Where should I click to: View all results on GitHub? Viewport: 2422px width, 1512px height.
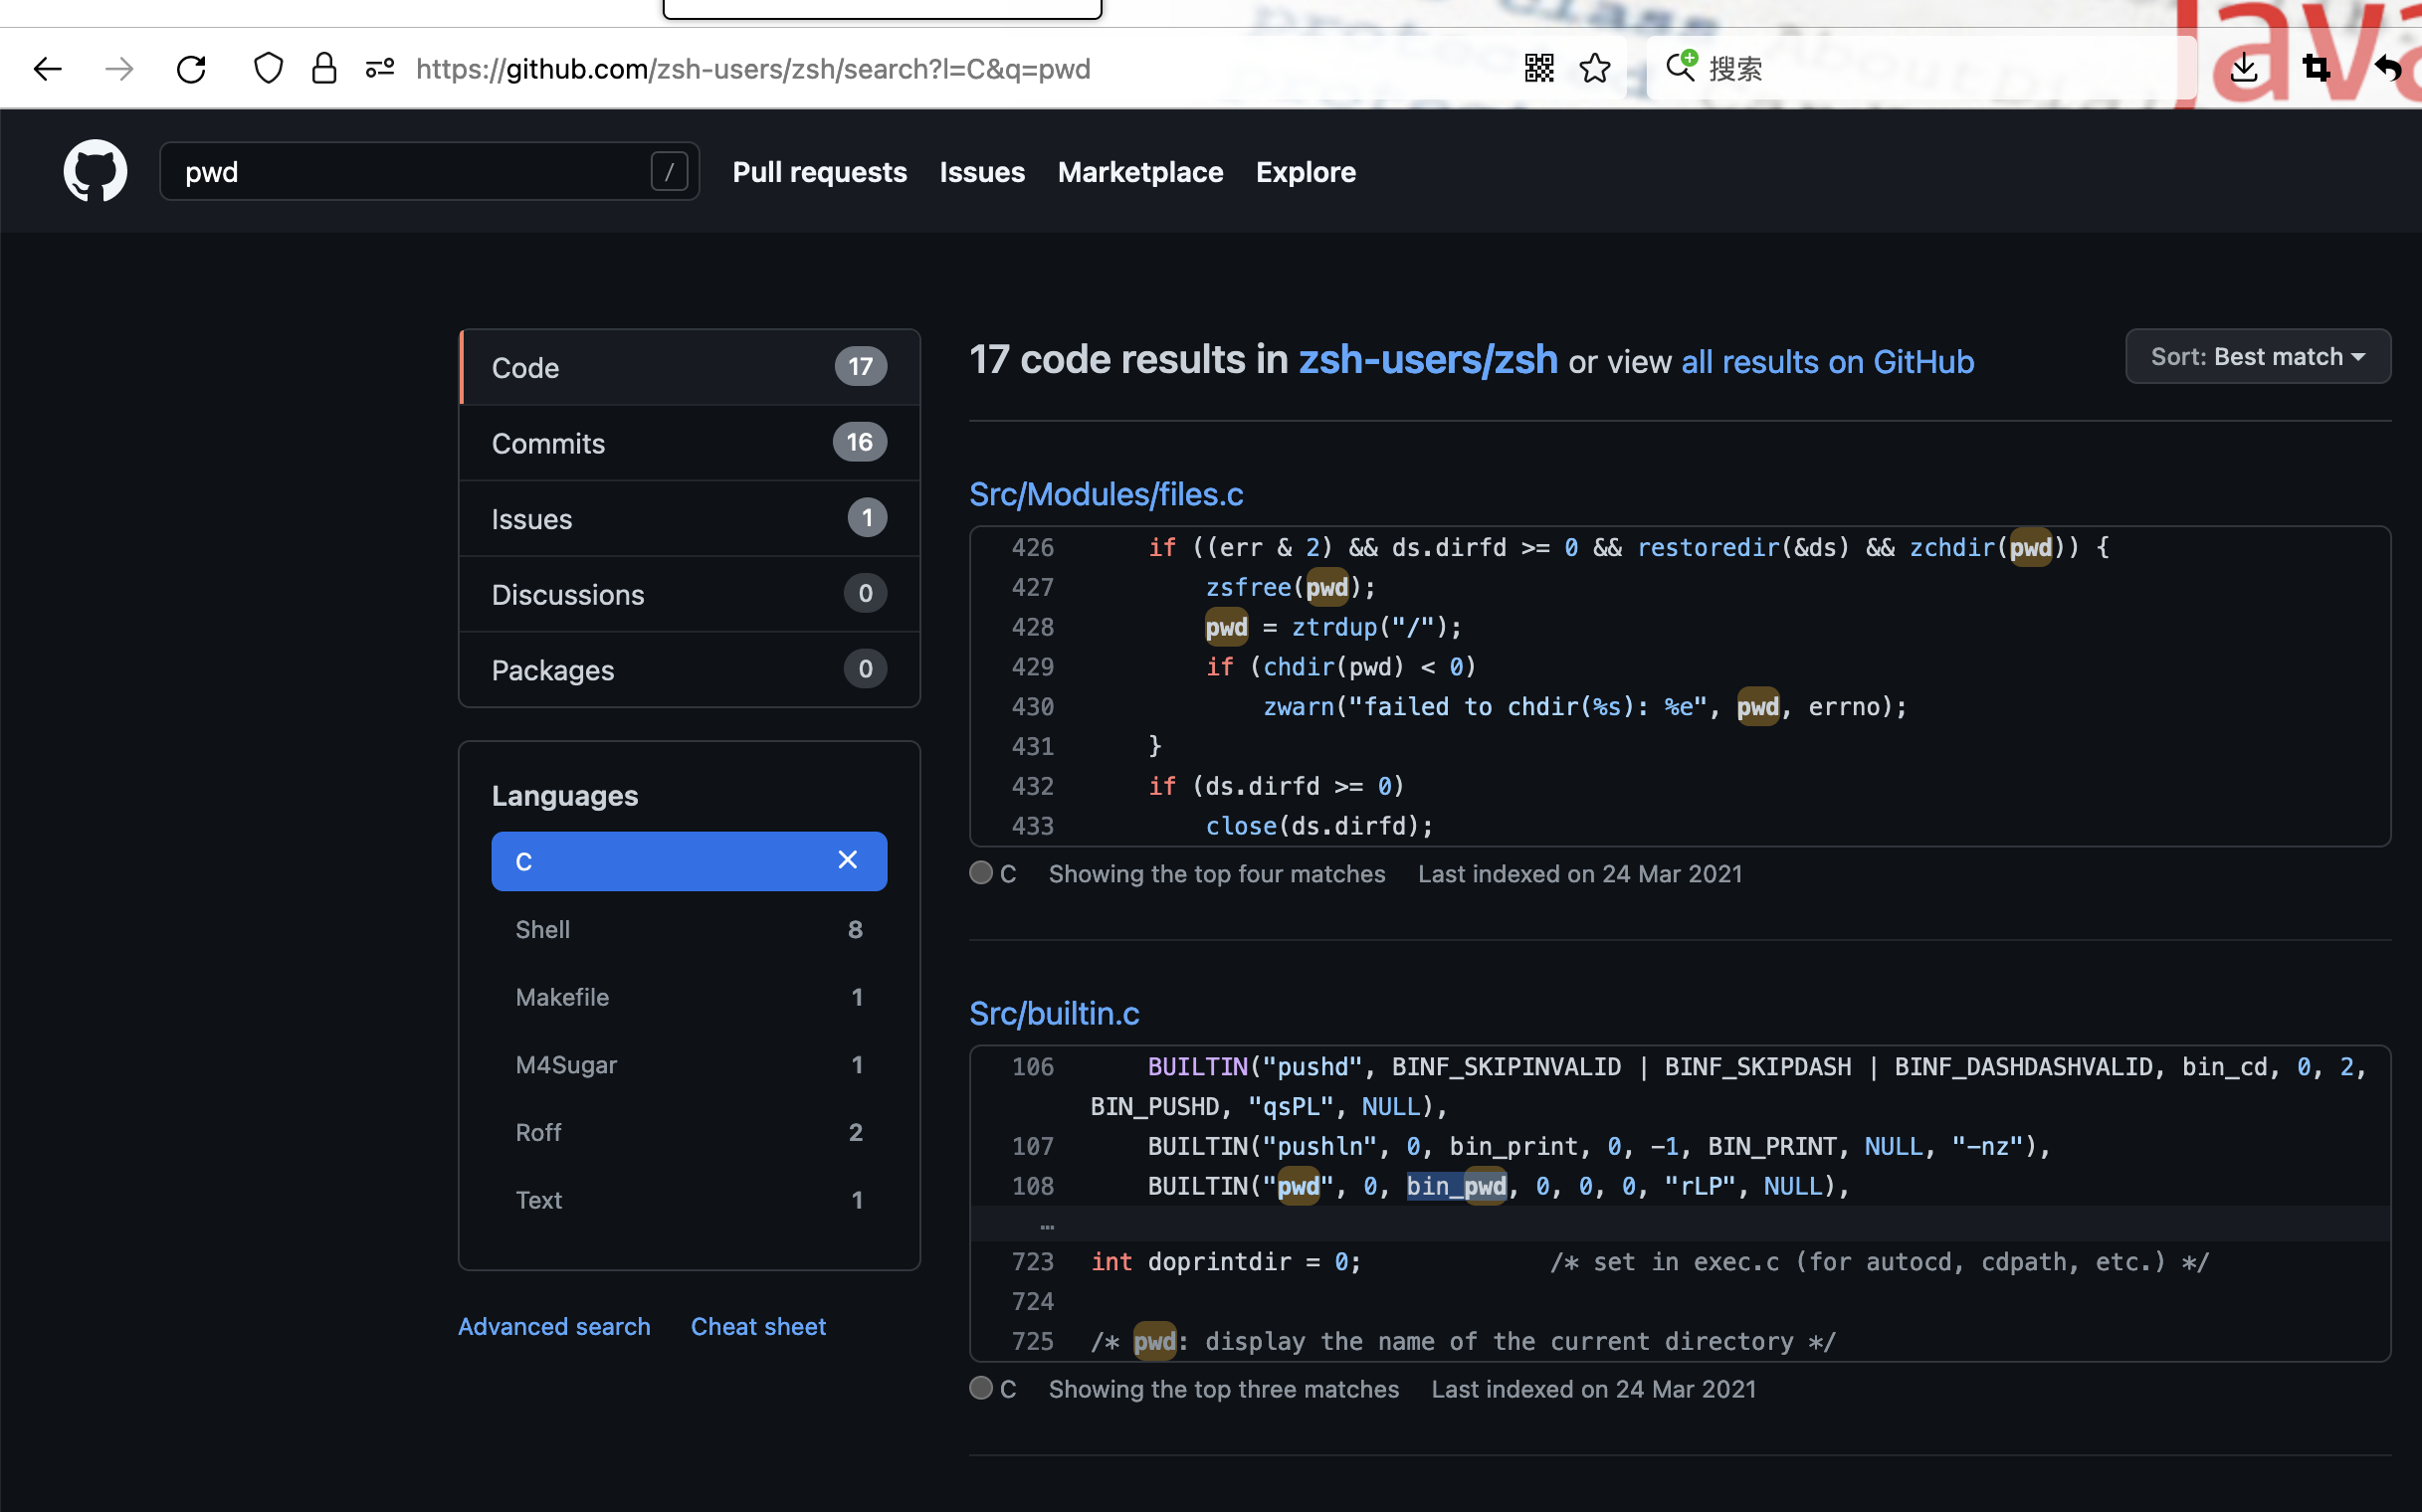tap(1827, 361)
